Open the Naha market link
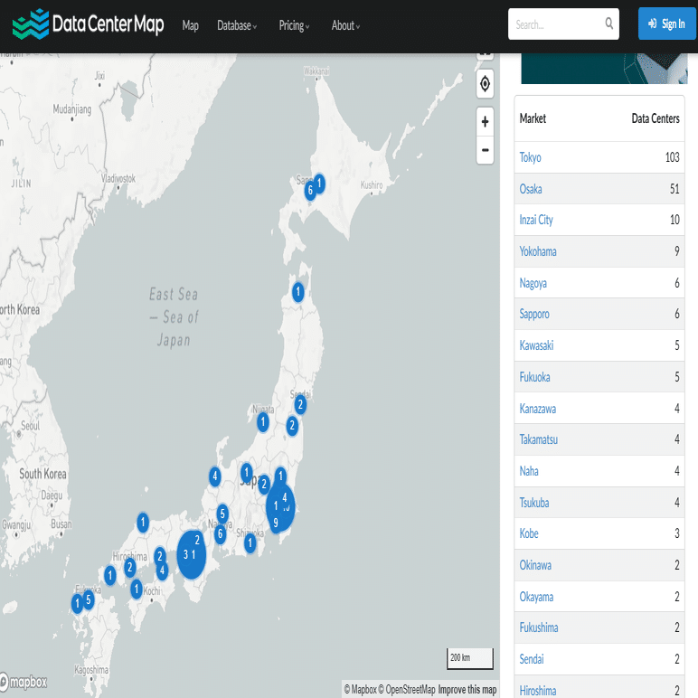Image resolution: width=698 pixels, height=698 pixels. 529,471
